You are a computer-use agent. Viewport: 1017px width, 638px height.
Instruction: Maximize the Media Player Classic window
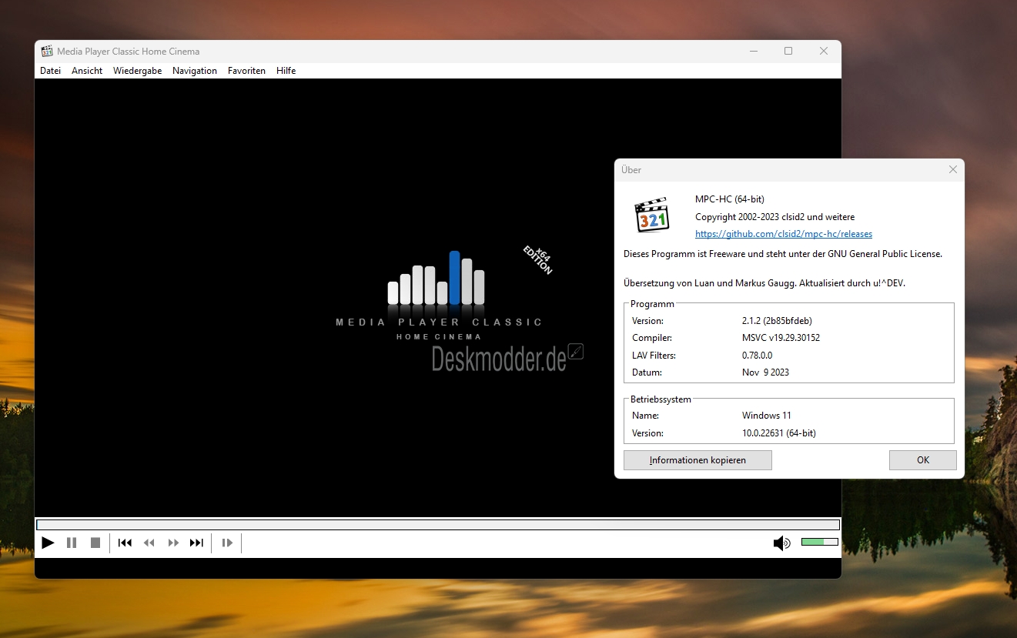click(x=788, y=51)
